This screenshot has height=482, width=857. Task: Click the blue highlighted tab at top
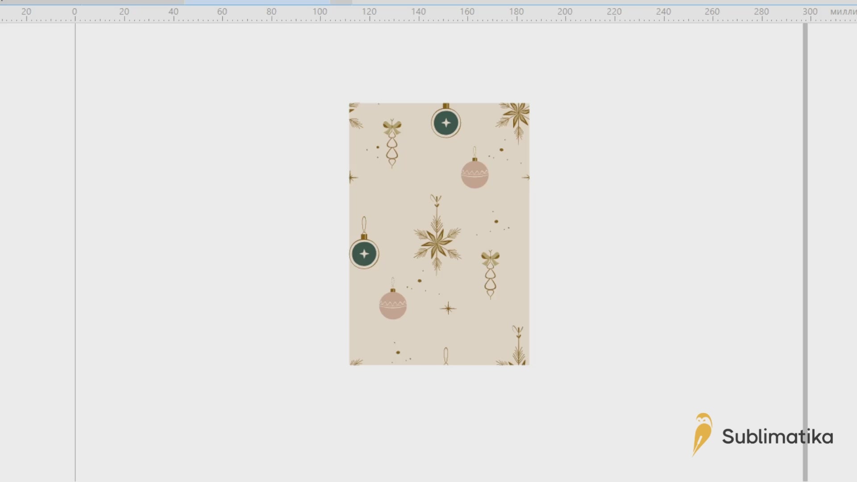[x=257, y=2]
